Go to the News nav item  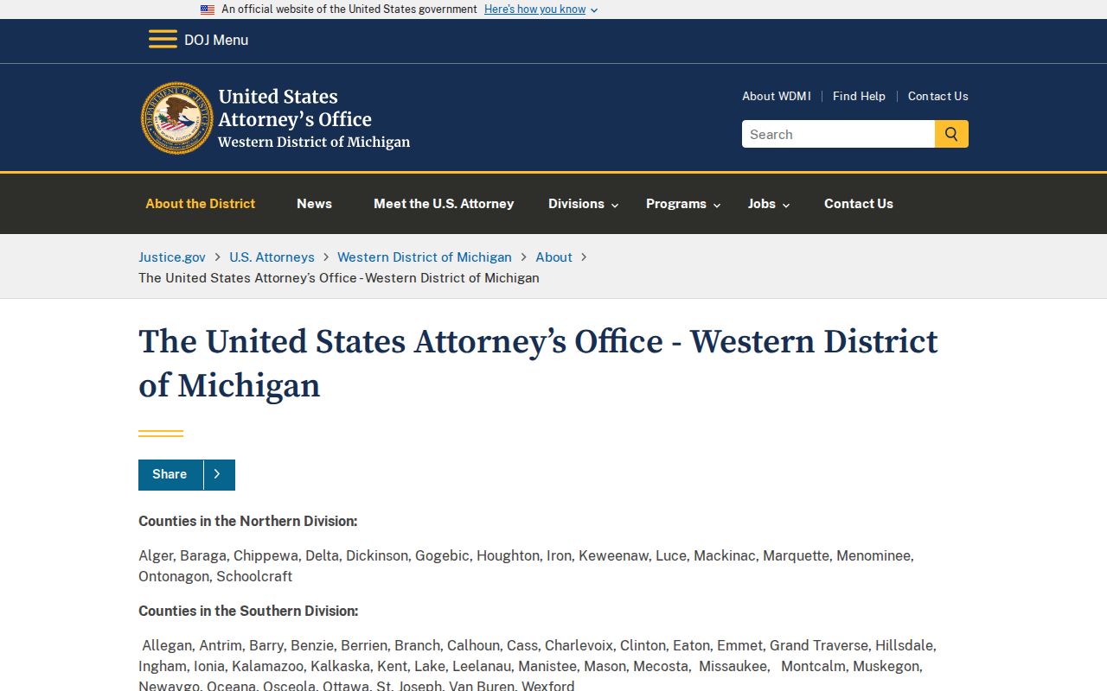click(314, 204)
